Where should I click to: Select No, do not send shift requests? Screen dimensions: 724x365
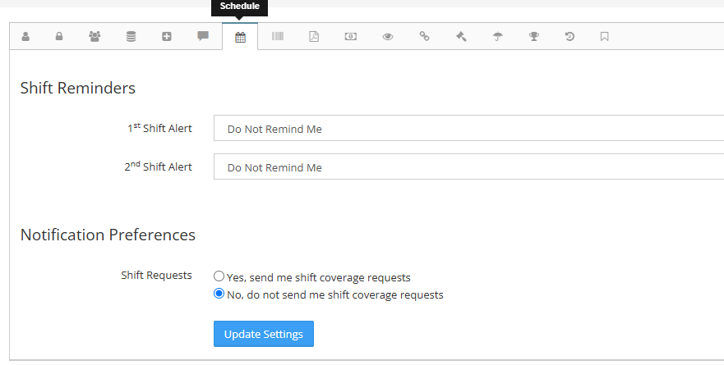tap(219, 294)
